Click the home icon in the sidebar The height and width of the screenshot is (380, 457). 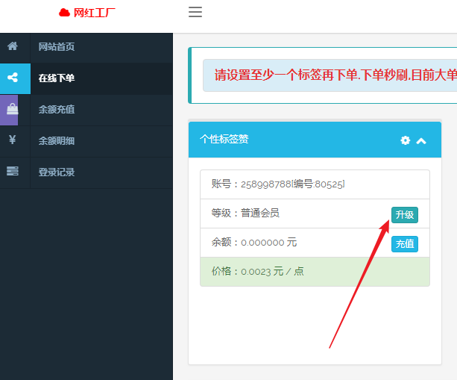[x=13, y=46]
